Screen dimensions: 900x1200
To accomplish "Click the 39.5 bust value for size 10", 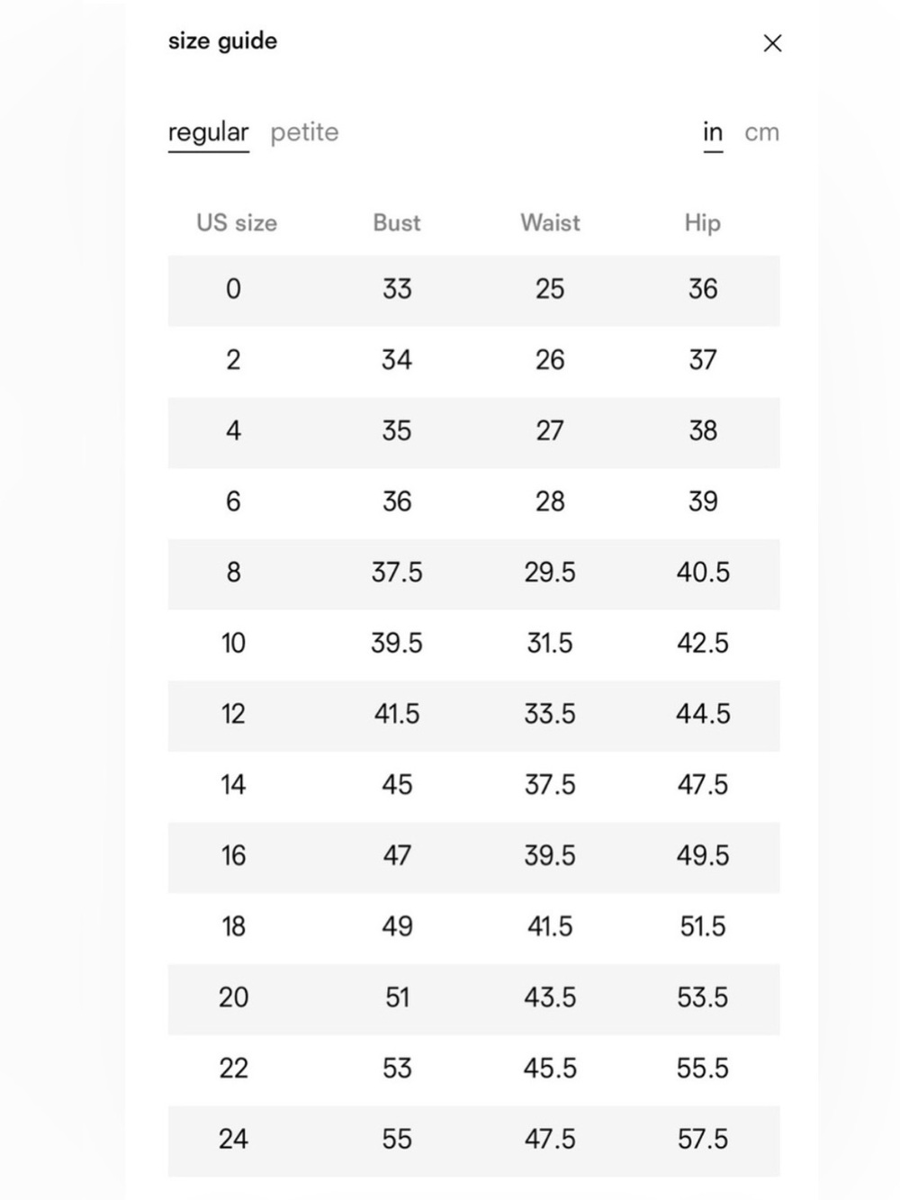I will tap(397, 643).
